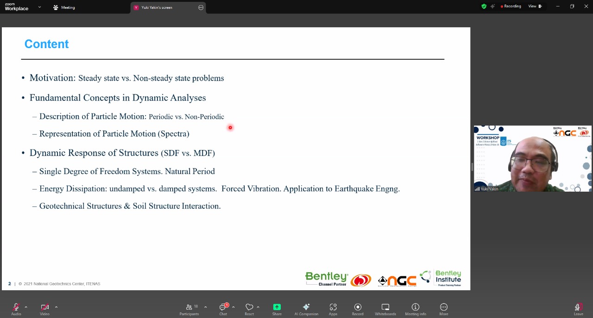The height and width of the screenshot is (318, 593).
Task: Start recording with the Record button
Action: point(358,309)
